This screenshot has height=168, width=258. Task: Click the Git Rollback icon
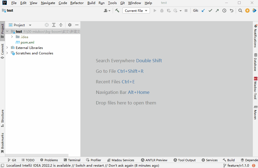click(231, 11)
